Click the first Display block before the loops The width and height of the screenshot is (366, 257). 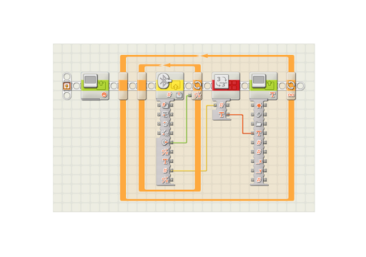coord(95,86)
